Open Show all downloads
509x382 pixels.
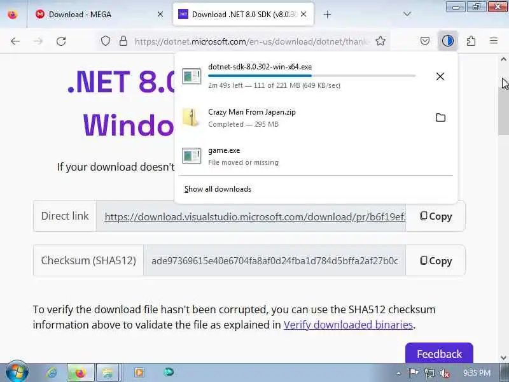click(218, 189)
